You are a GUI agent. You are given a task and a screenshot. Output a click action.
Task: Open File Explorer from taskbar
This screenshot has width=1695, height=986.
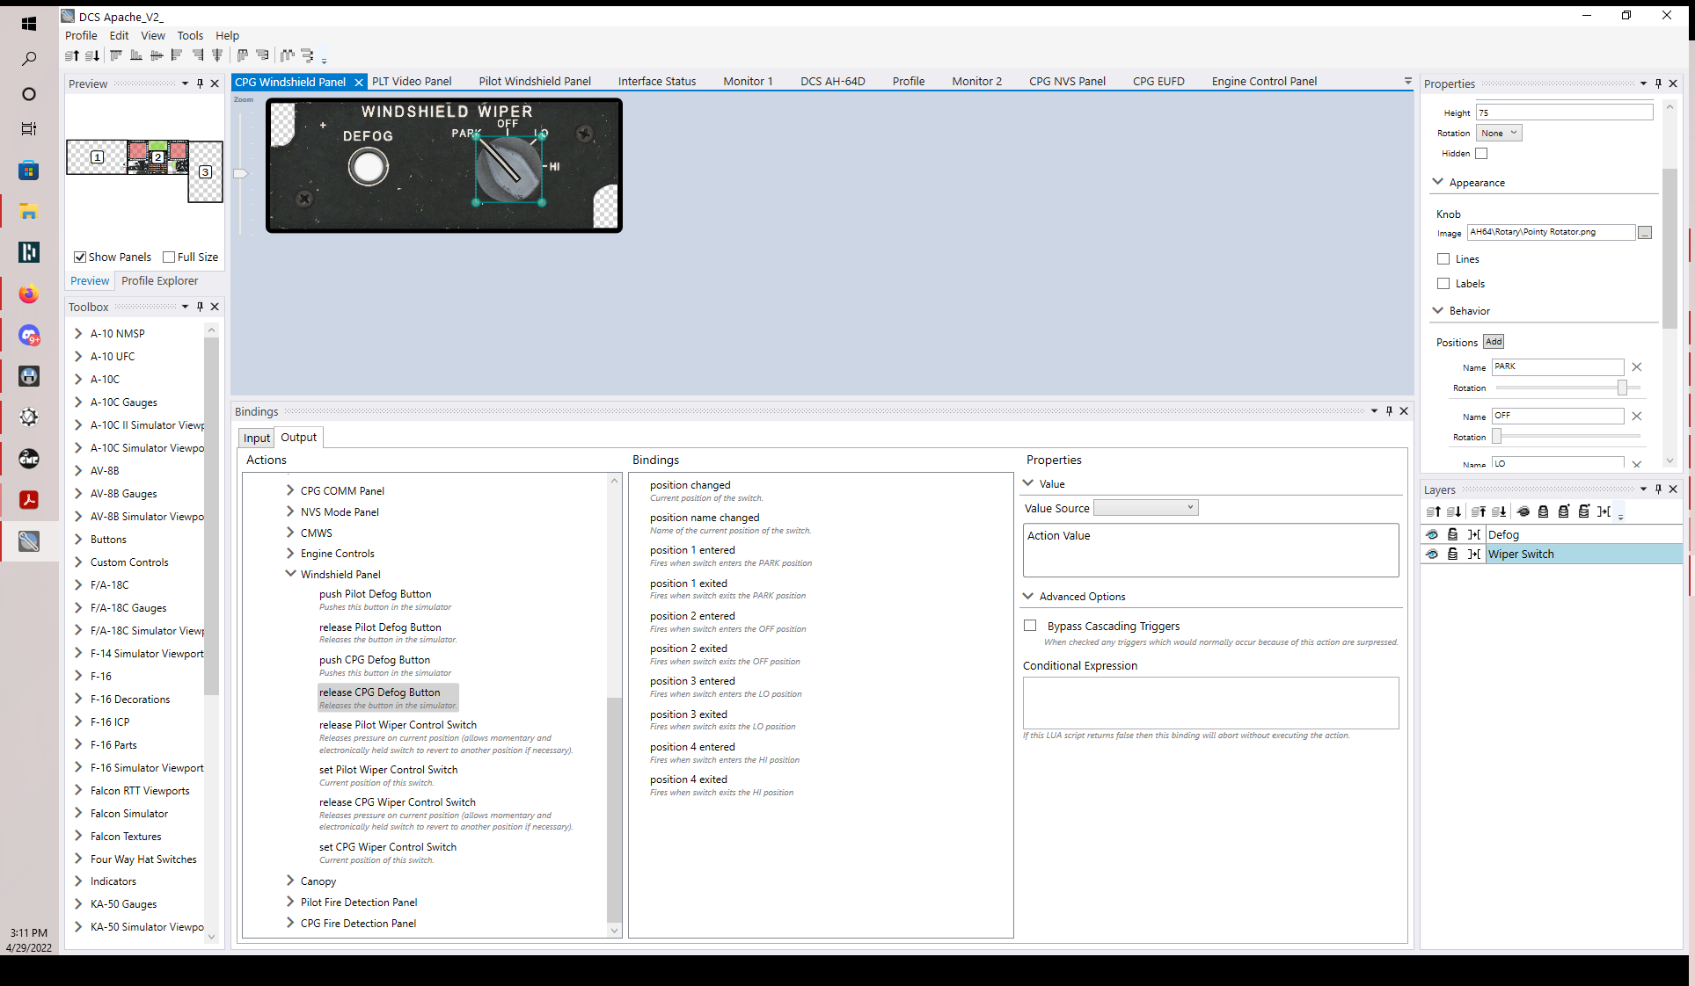pyautogui.click(x=29, y=212)
